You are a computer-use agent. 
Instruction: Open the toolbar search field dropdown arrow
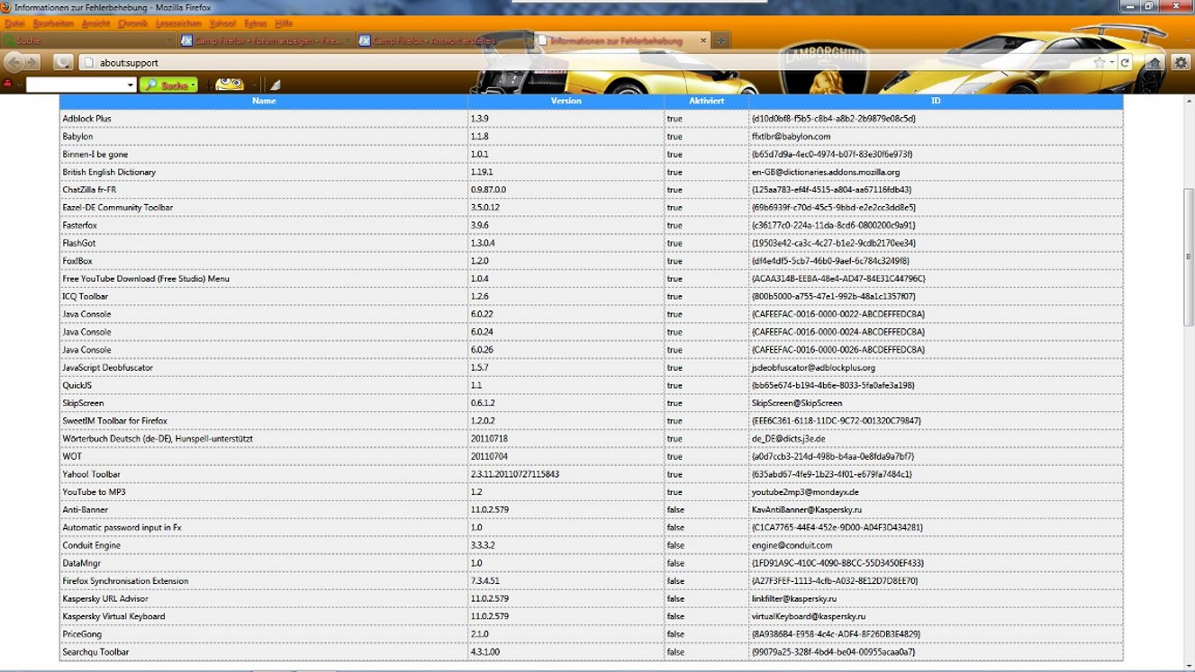131,85
